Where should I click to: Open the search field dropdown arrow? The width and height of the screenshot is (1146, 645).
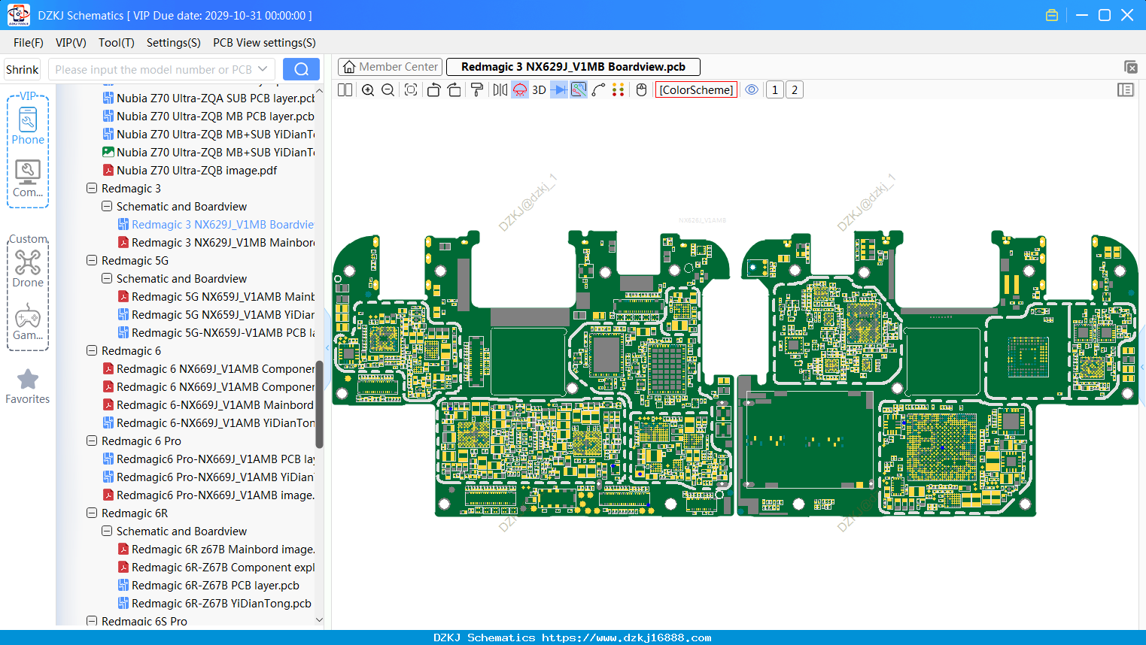coord(263,69)
